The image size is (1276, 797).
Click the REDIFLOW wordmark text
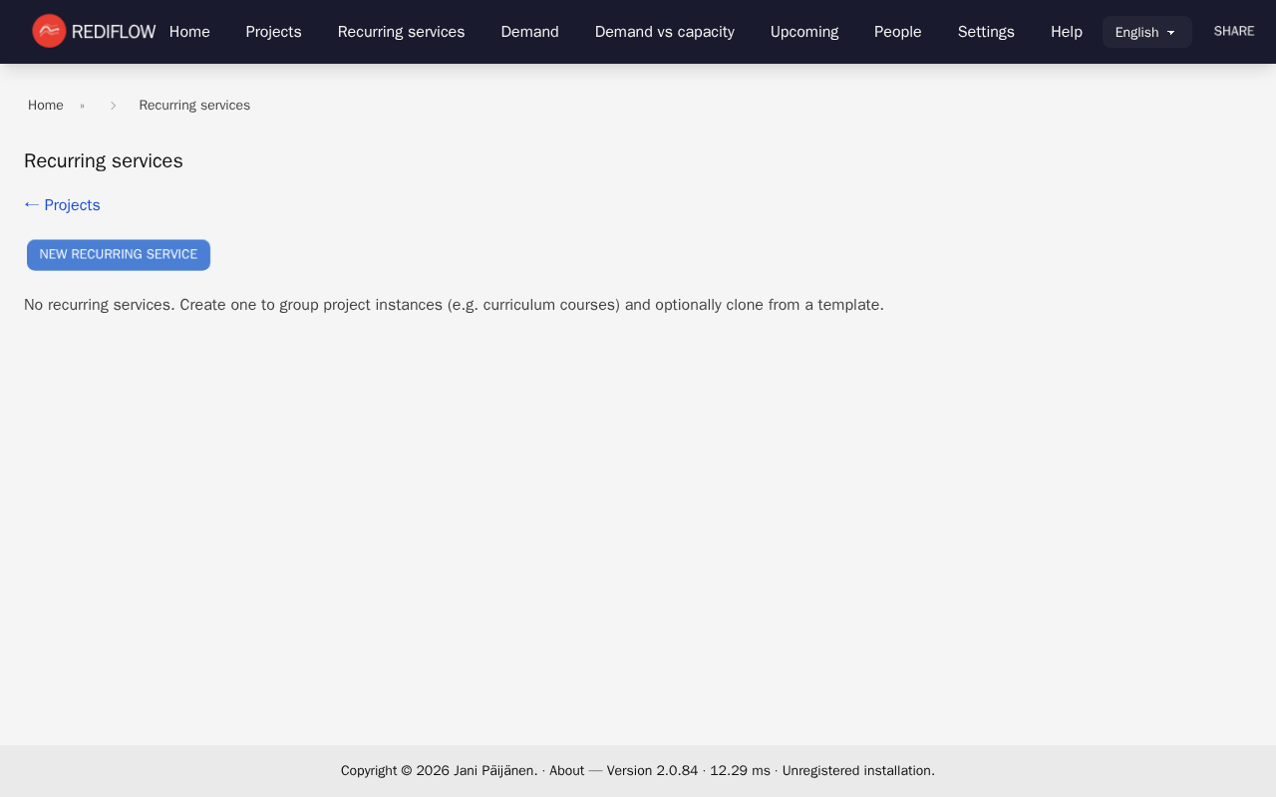click(x=114, y=32)
